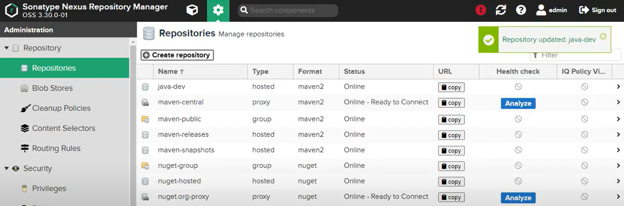Copy URL of nuget-group repository
Viewport: 624px width, 206px height.
coord(451,166)
